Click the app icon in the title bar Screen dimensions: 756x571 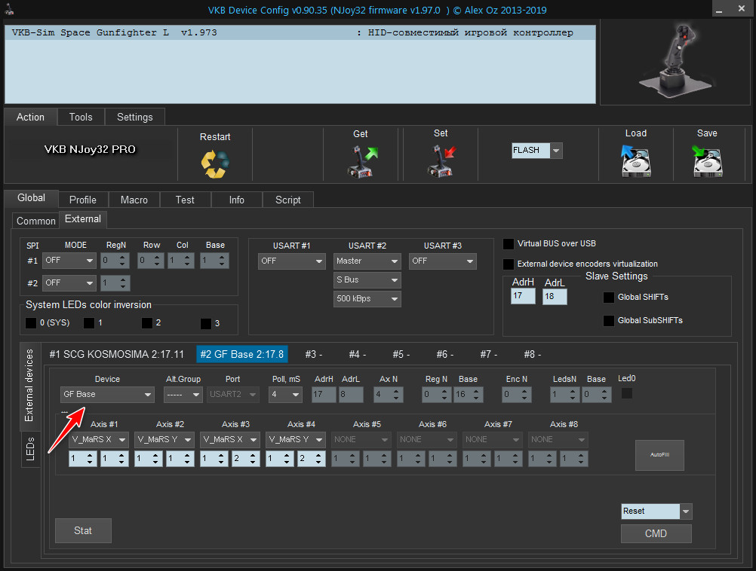10,9
